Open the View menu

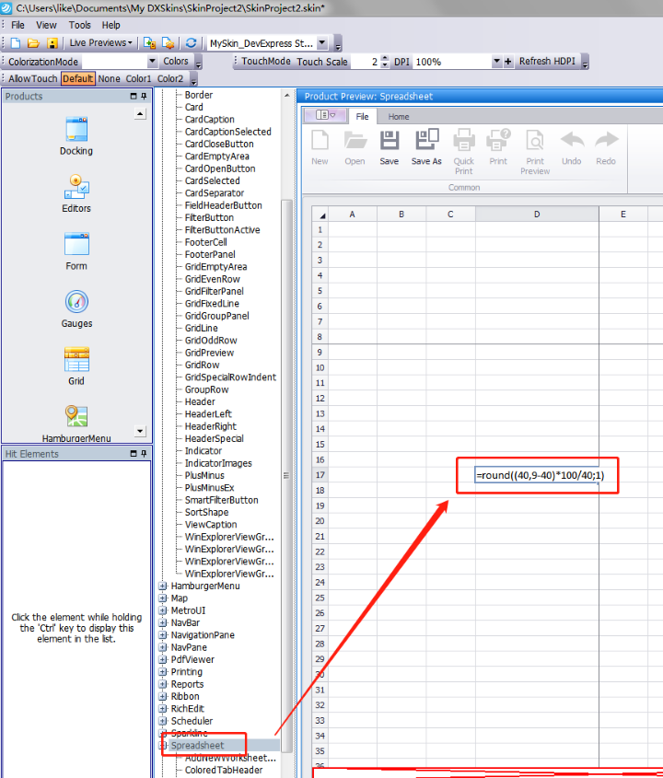pos(46,25)
